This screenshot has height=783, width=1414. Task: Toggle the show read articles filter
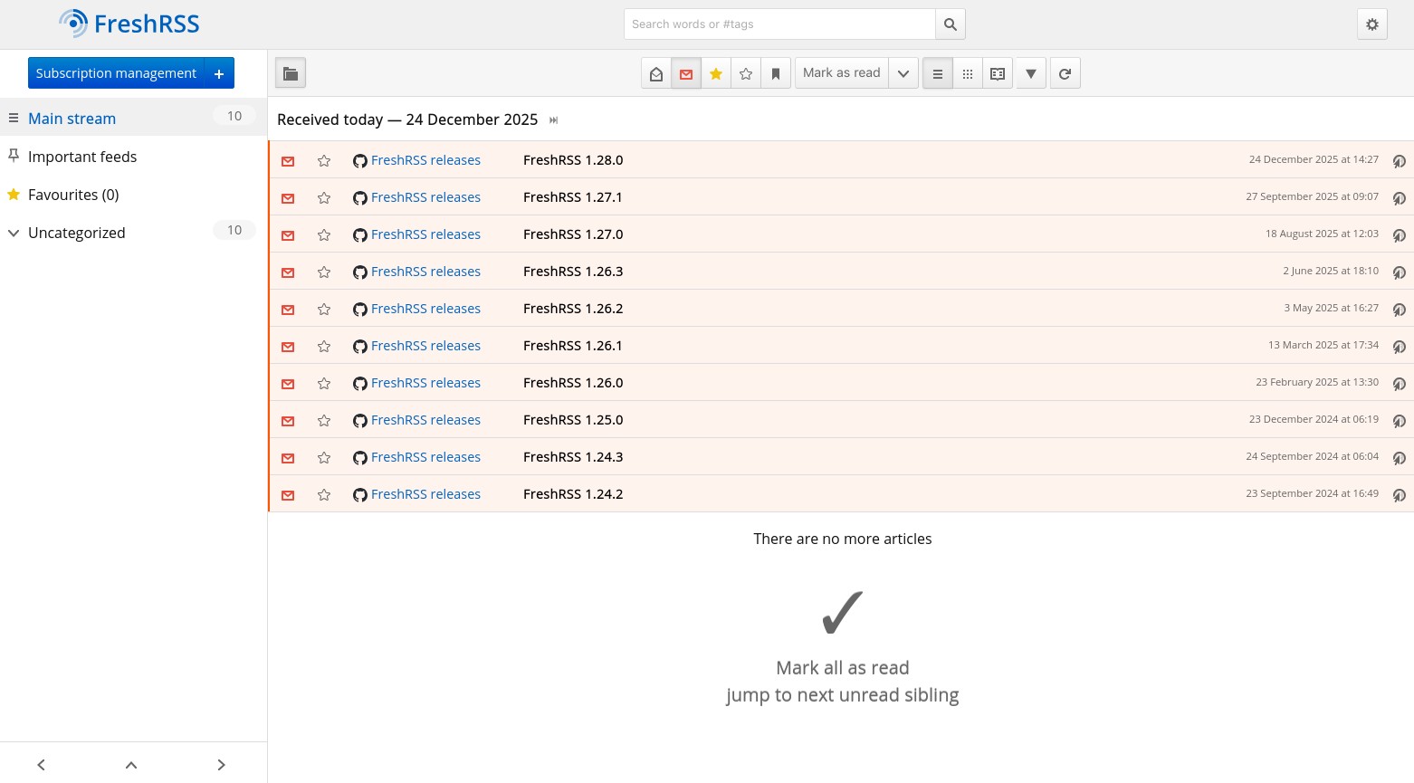click(656, 73)
